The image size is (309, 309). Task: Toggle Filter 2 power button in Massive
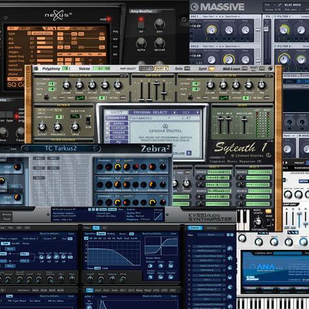tap(275, 46)
